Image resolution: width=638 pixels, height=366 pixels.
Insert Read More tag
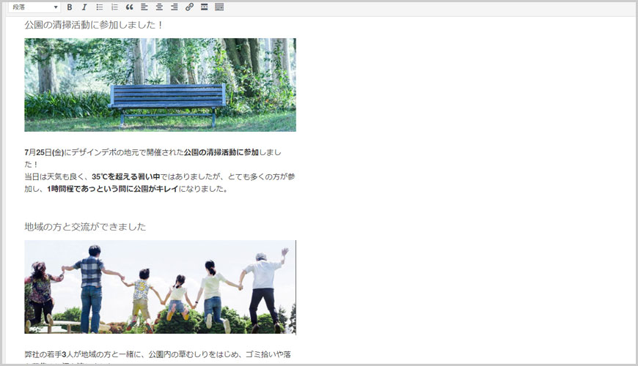pos(205,7)
